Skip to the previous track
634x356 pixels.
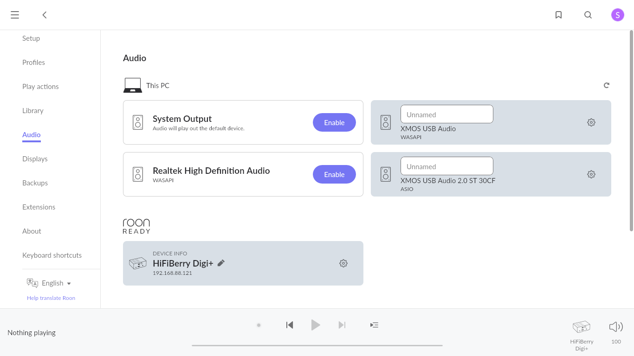tap(290, 325)
